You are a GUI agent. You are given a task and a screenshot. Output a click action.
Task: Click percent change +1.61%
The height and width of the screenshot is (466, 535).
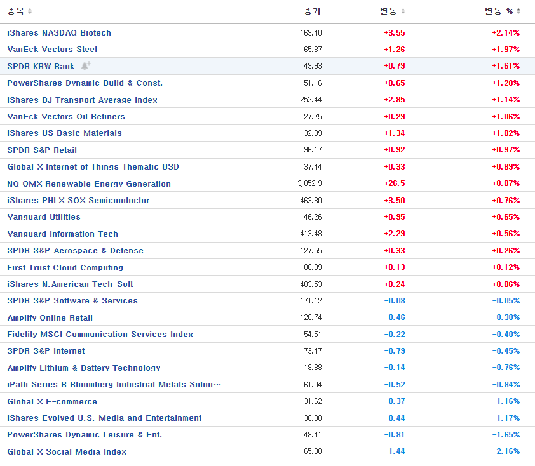[x=506, y=66]
